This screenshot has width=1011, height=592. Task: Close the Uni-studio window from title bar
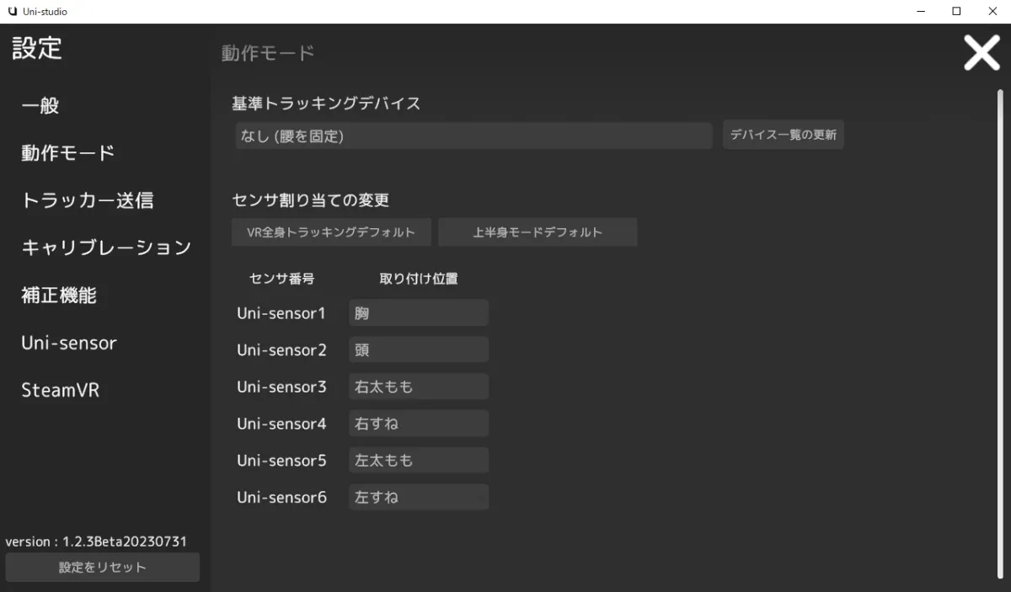[x=993, y=12]
